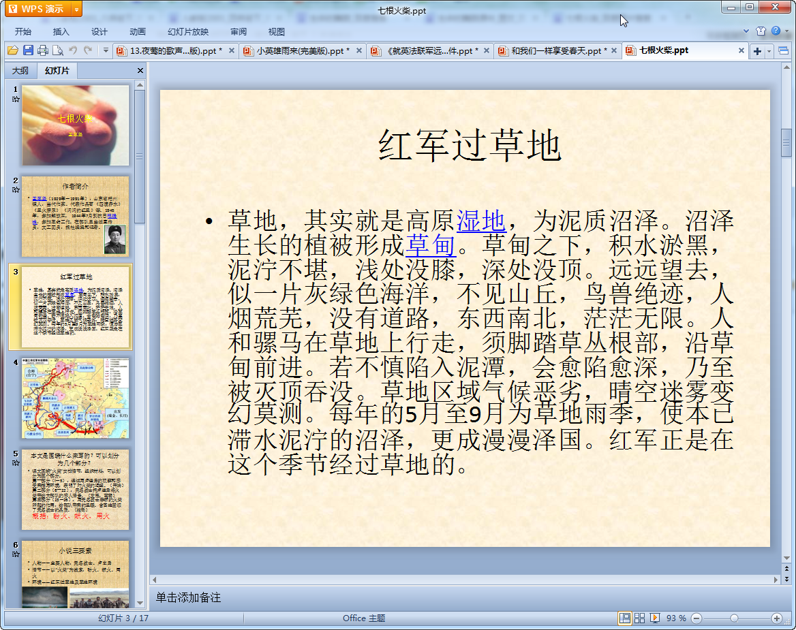
Task: Close the 和我们一样享受春天 document tab
Action: click(614, 50)
